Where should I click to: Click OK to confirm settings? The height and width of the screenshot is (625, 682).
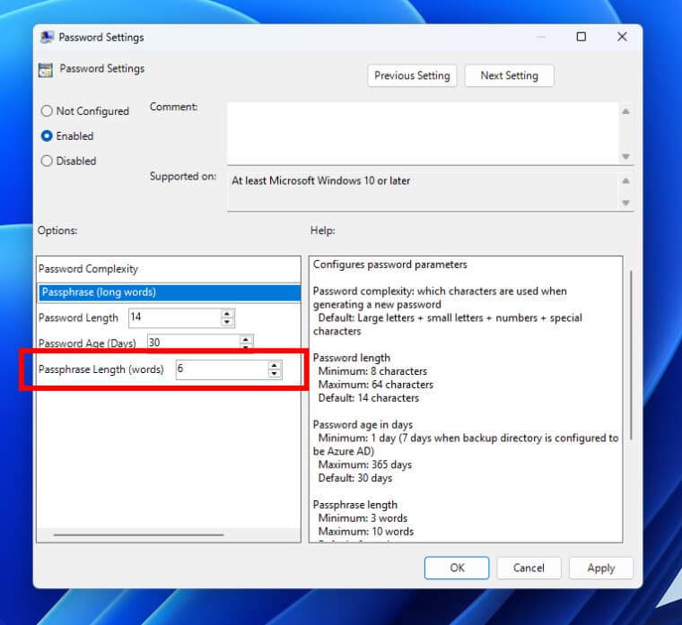pos(457,568)
